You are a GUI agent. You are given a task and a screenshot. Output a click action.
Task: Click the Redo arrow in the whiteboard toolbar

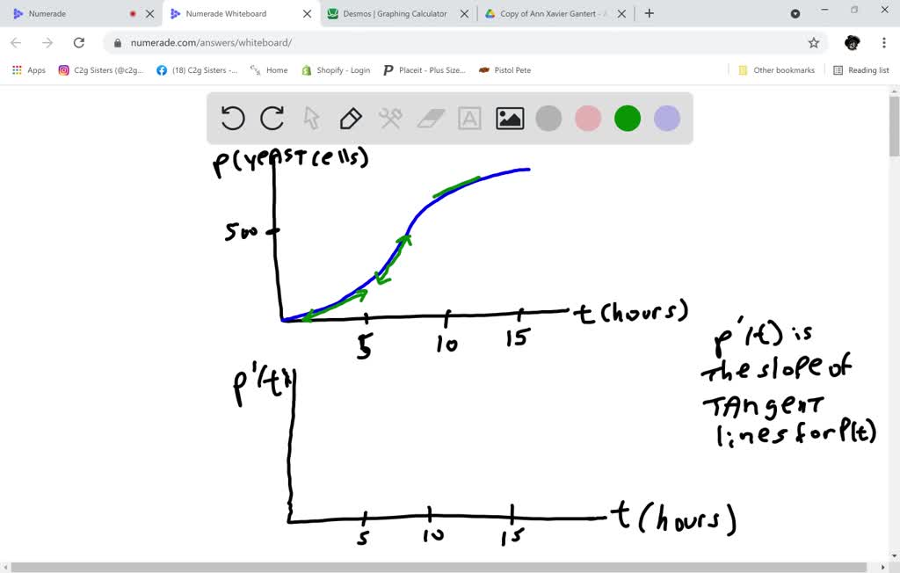coord(272,119)
